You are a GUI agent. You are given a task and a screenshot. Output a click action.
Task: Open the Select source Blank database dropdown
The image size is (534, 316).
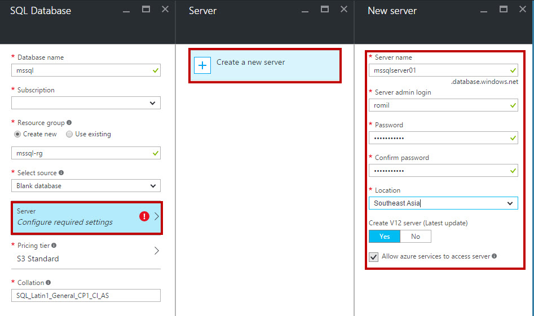(x=86, y=186)
